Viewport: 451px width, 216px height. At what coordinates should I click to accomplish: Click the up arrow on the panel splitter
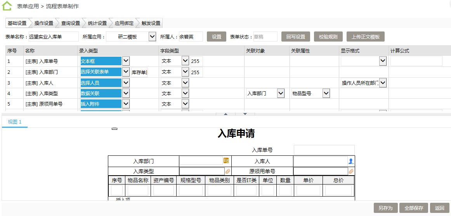click(226, 114)
